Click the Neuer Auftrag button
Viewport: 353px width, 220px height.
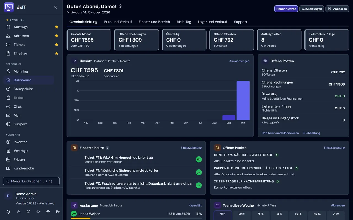click(x=286, y=9)
